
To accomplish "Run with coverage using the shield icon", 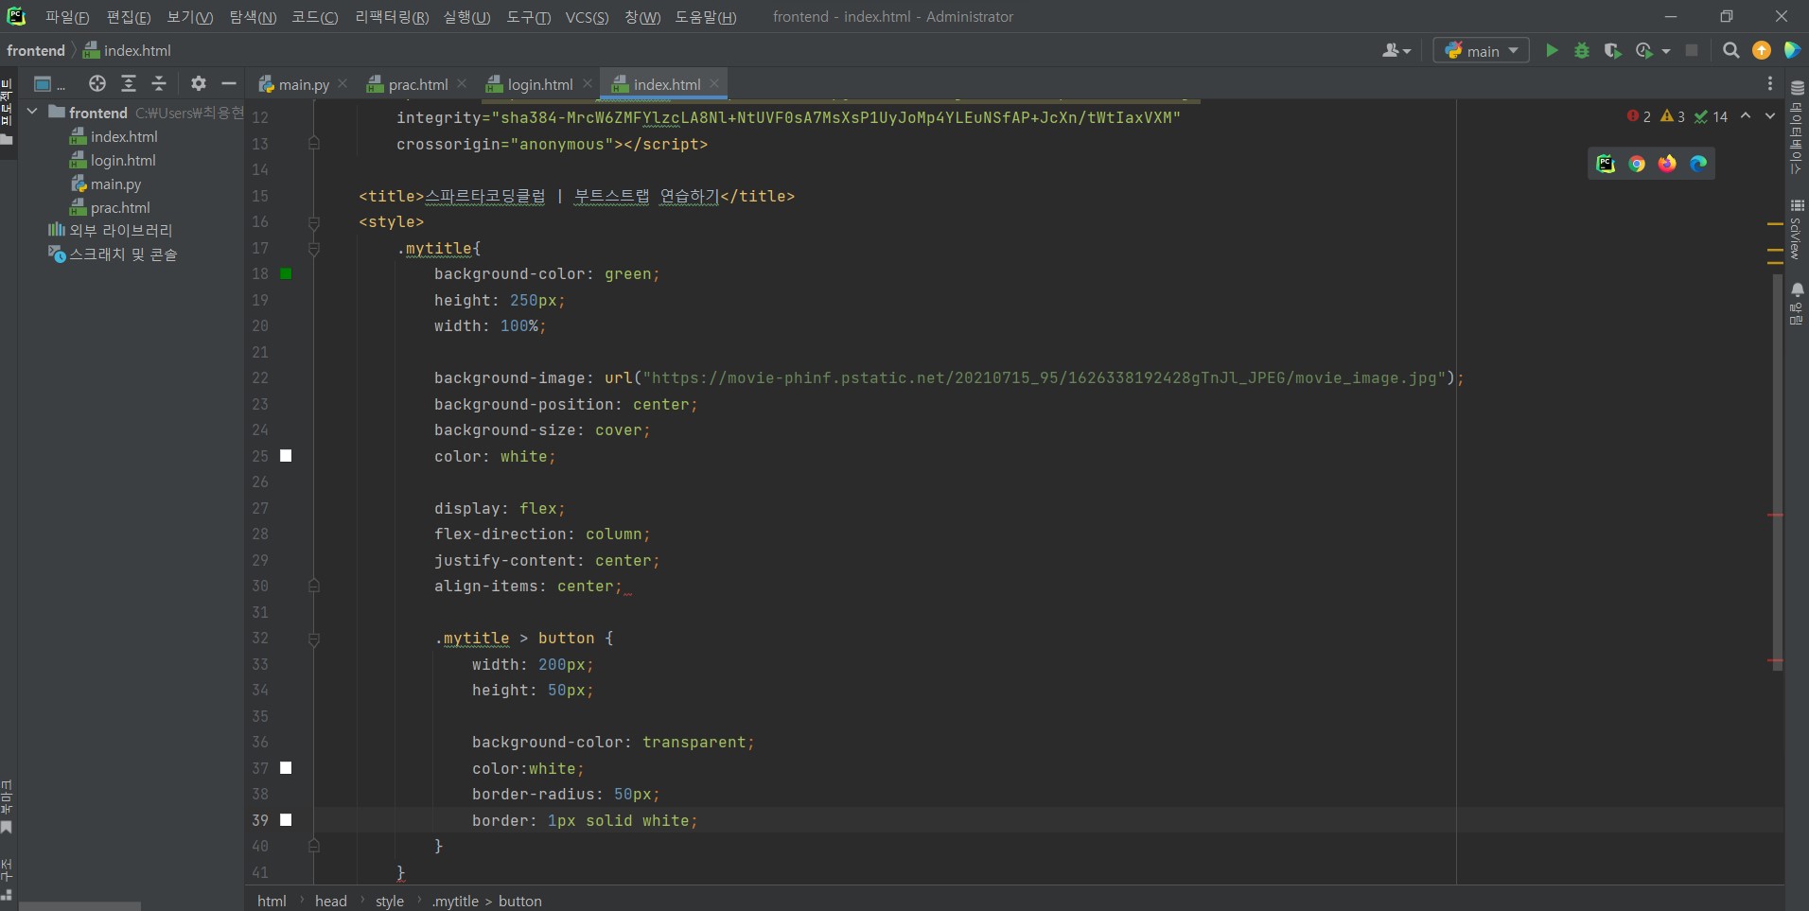I will [1613, 51].
